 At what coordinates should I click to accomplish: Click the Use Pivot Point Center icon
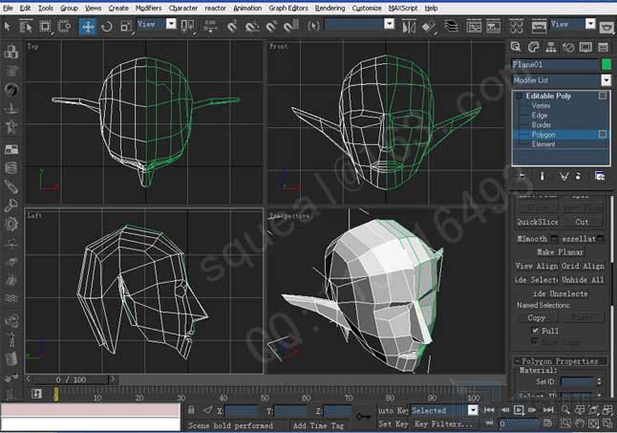click(x=188, y=27)
